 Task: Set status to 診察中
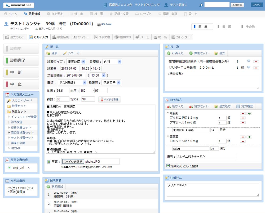pos(21,49)
